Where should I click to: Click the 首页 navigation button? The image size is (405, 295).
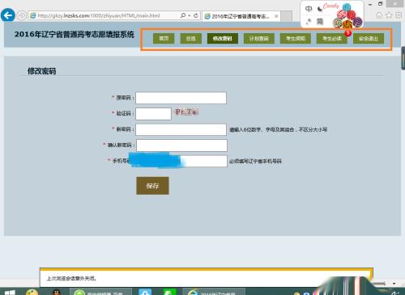pyautogui.click(x=164, y=38)
